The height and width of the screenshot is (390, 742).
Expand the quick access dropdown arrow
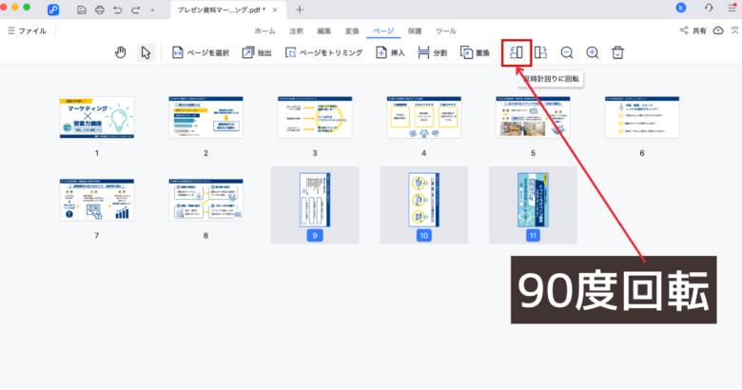[152, 10]
